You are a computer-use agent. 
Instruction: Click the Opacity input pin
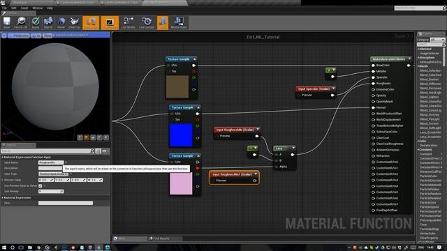[x=374, y=96]
